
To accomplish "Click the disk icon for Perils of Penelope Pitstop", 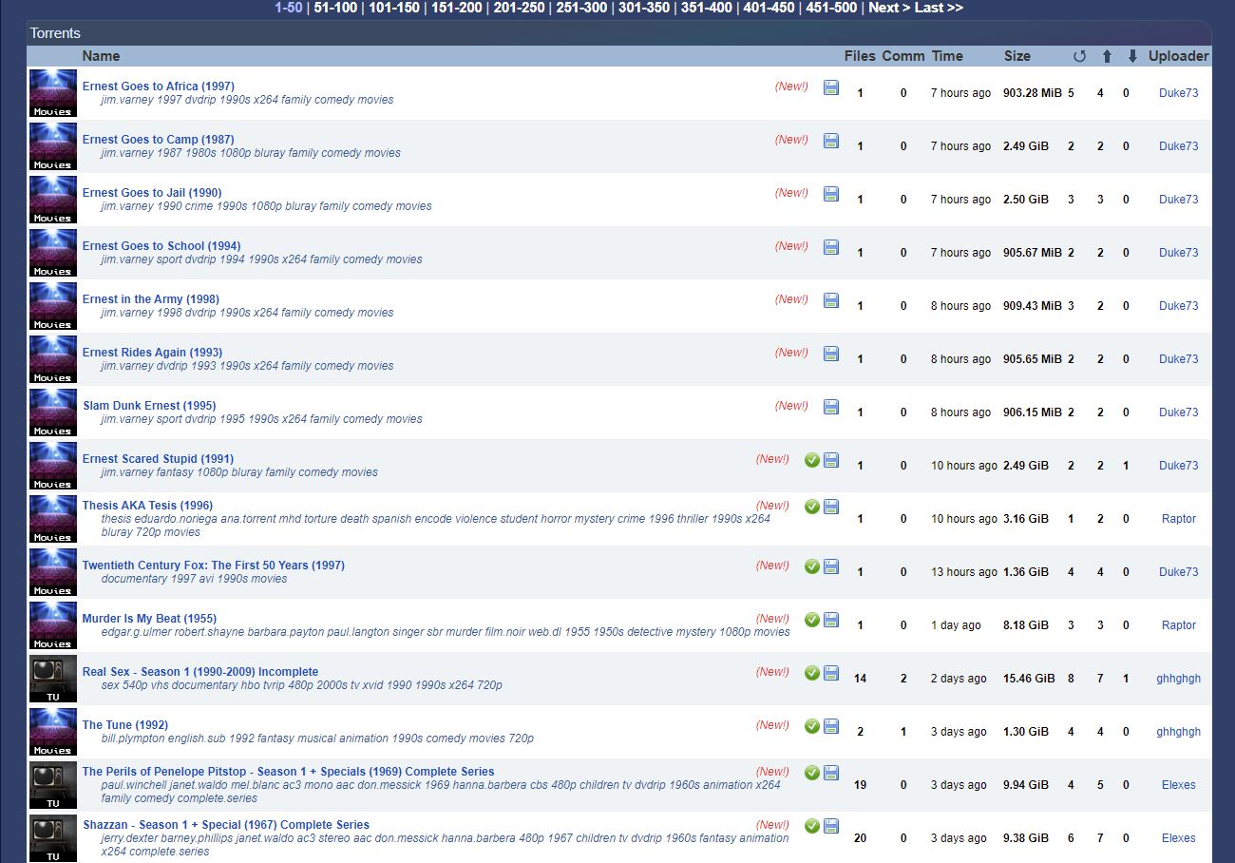I will [831, 773].
